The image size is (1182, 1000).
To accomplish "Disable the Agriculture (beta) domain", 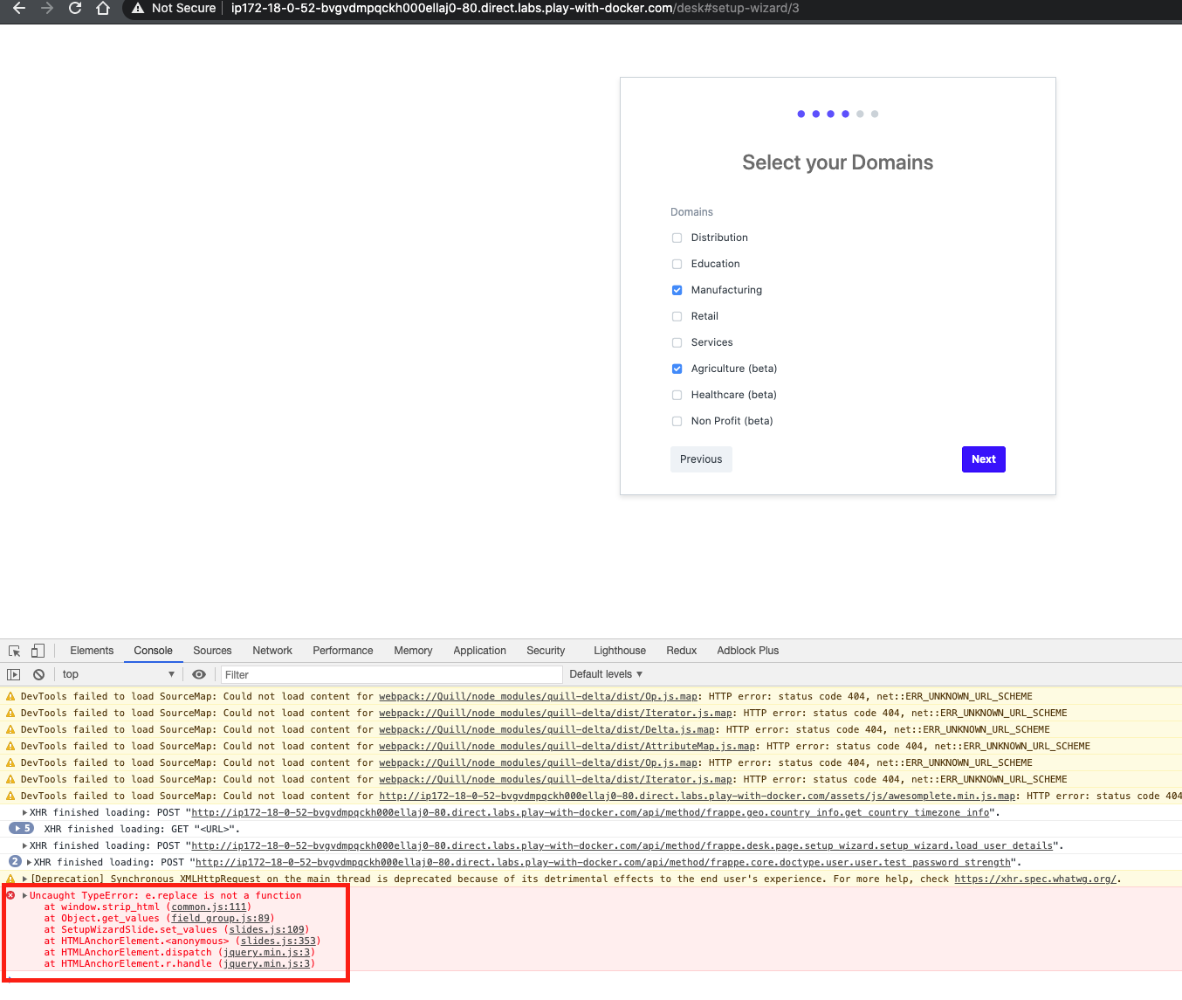I will point(677,368).
